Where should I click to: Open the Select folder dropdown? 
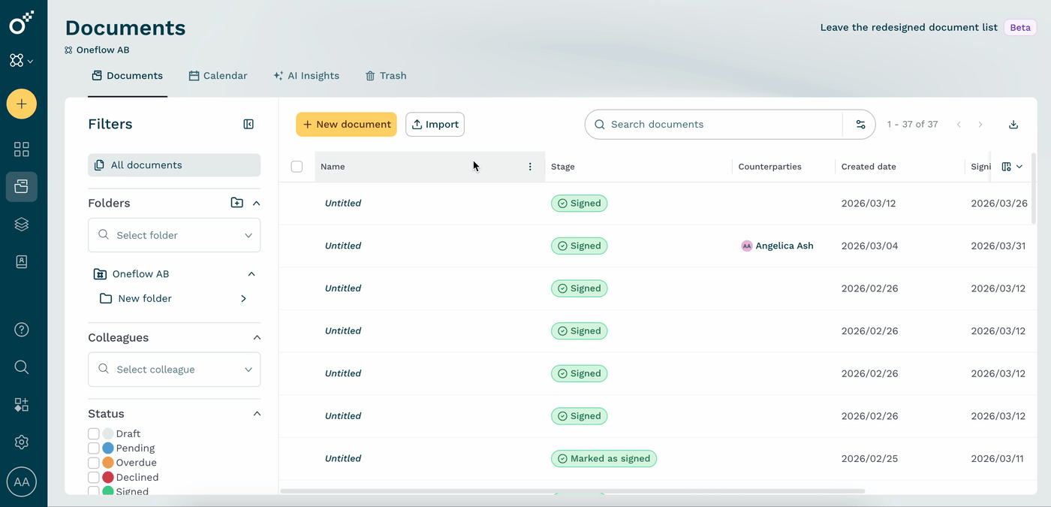pyautogui.click(x=174, y=235)
